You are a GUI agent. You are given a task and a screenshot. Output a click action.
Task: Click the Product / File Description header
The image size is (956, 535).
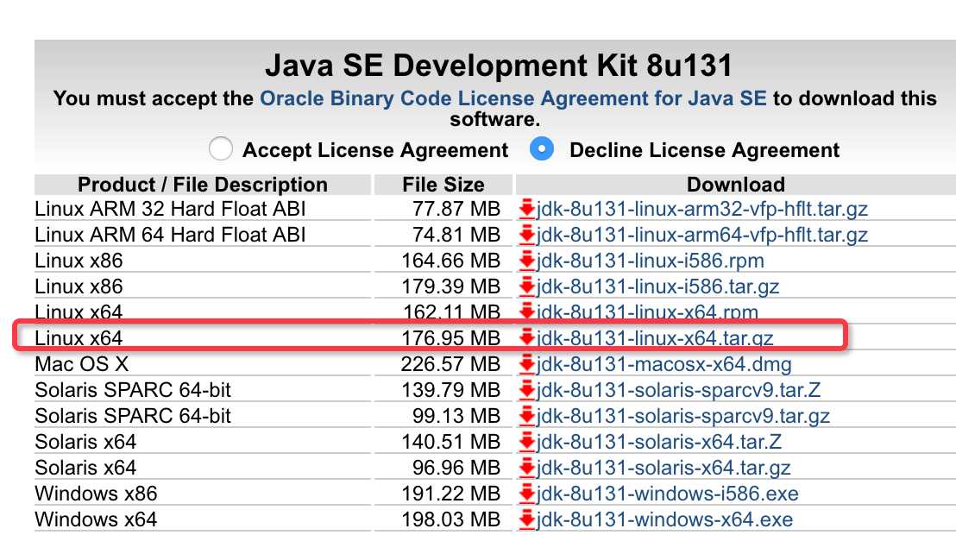pos(203,185)
